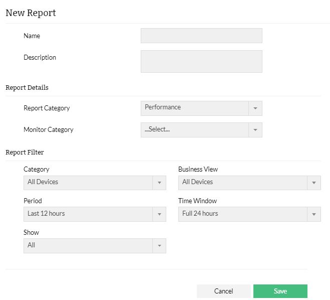Click the 'Name' field label
The width and height of the screenshot is (330, 300).
pyautogui.click(x=32, y=36)
